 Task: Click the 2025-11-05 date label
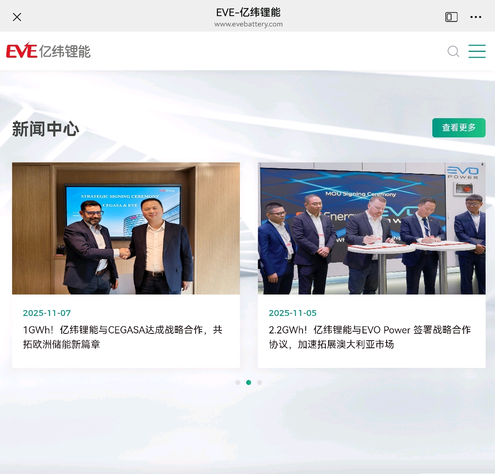[293, 313]
